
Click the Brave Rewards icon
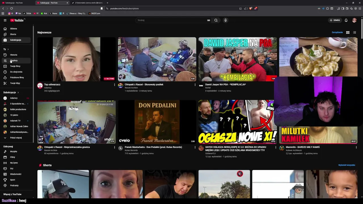pos(256,8)
